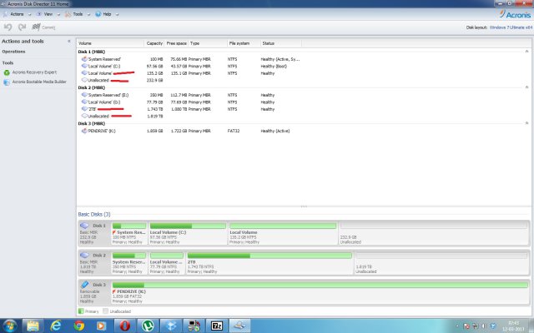Sort by the Type column header

point(208,43)
